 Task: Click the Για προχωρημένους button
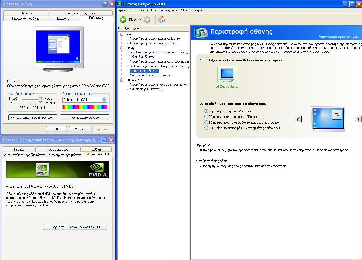point(84,118)
